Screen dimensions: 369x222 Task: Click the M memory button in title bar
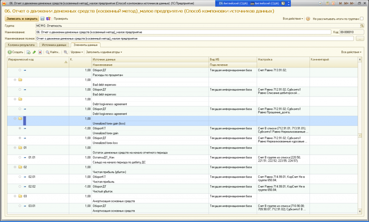pyautogui.click(x=340, y=3)
